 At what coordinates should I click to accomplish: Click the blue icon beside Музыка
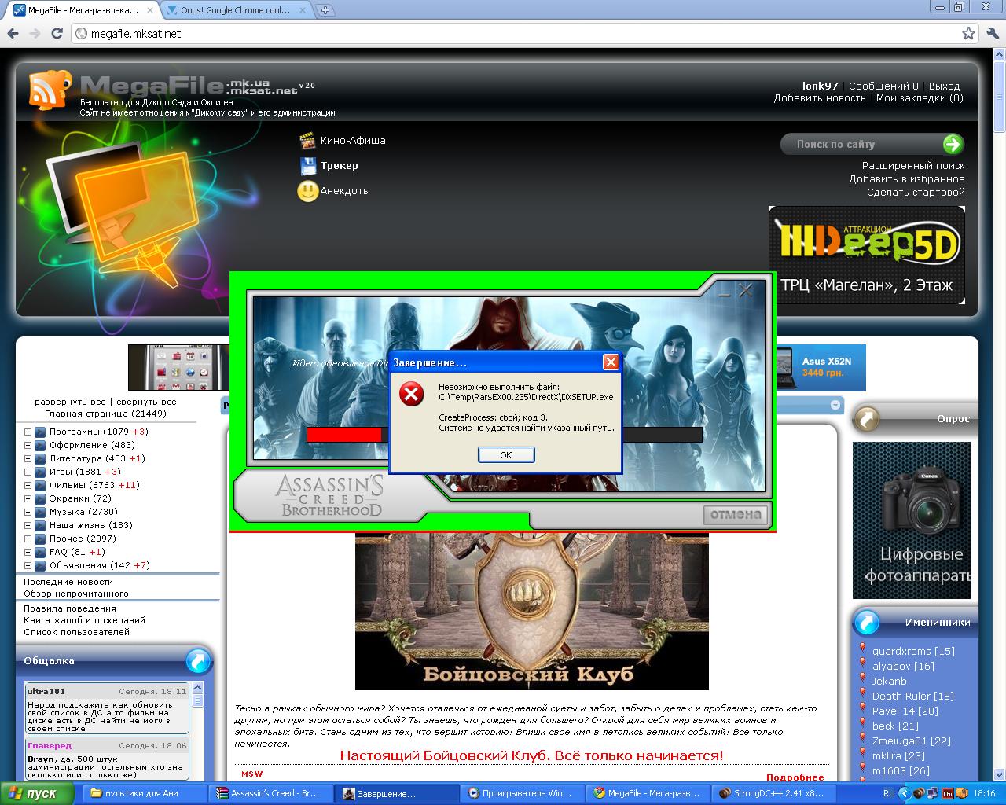pyautogui.click(x=39, y=512)
